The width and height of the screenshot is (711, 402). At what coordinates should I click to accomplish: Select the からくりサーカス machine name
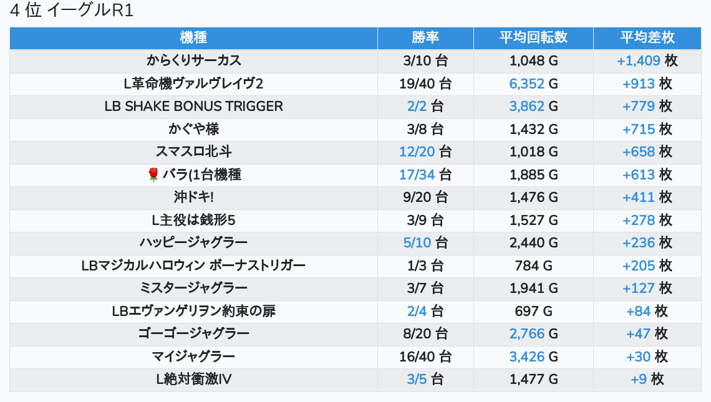point(193,61)
